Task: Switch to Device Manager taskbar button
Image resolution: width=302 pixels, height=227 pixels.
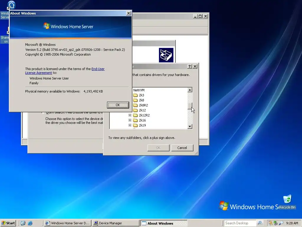Action: [x=116, y=223]
